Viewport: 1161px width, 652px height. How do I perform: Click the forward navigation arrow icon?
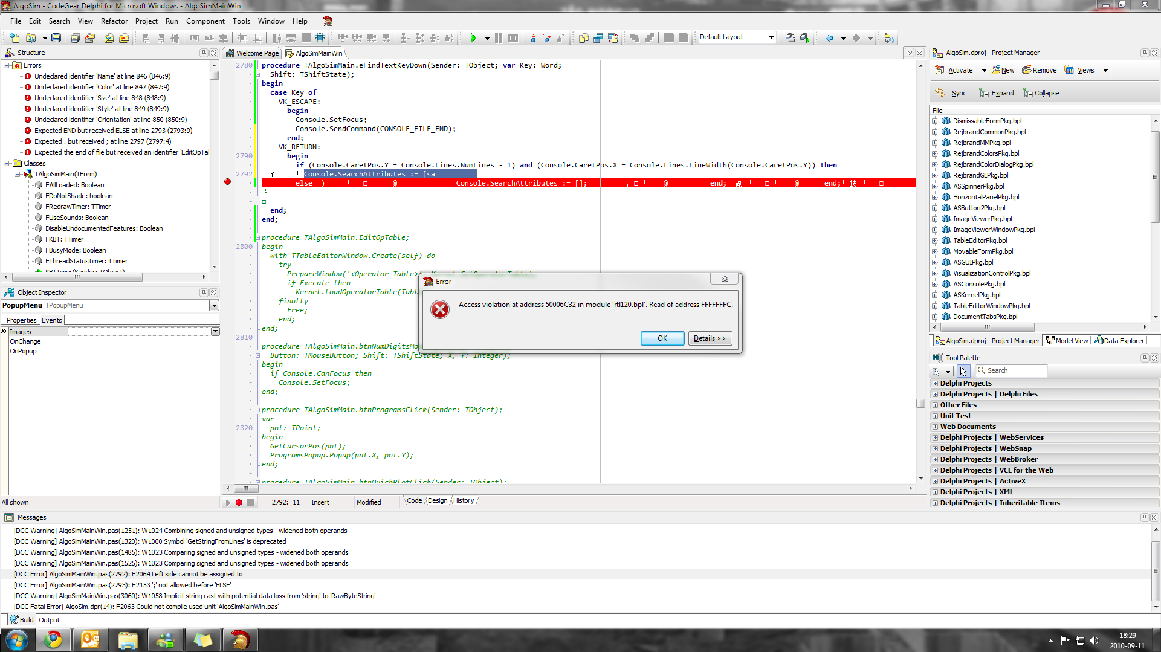coord(856,38)
